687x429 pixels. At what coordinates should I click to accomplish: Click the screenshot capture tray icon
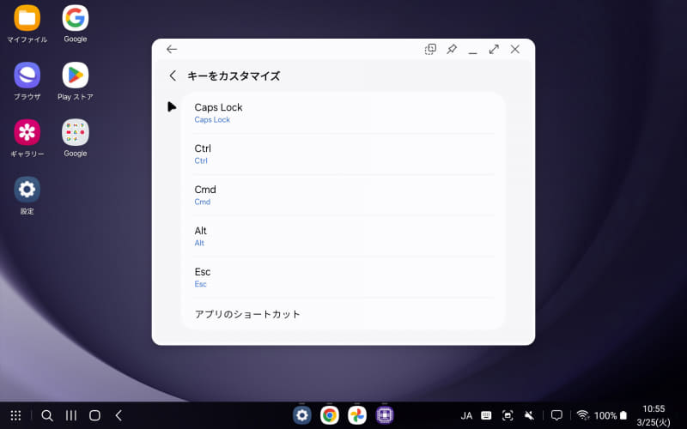point(508,415)
